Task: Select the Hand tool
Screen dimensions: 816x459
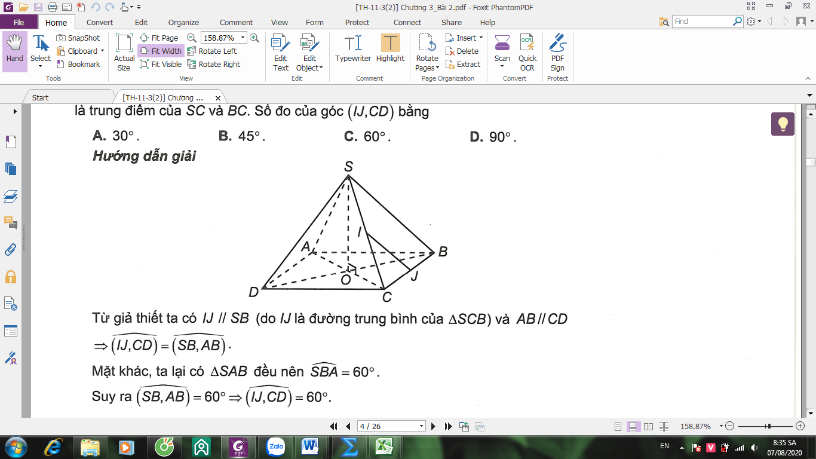Action: (15, 51)
